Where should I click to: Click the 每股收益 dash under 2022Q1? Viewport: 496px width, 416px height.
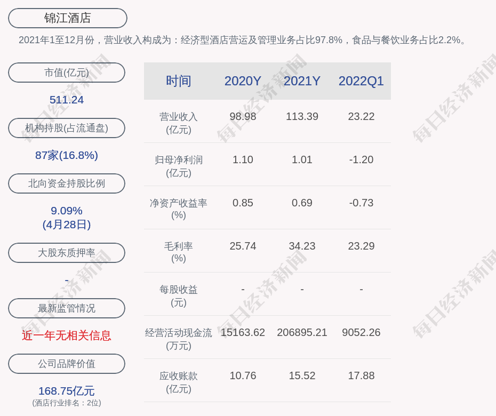tap(361, 289)
